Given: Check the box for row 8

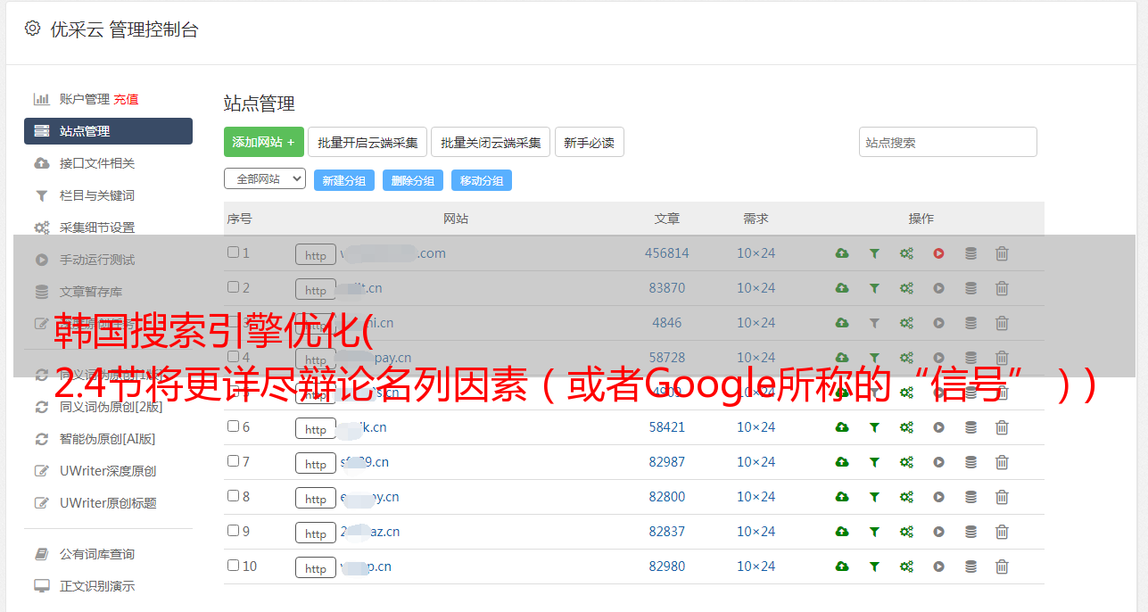Looking at the screenshot, I should pos(234,496).
